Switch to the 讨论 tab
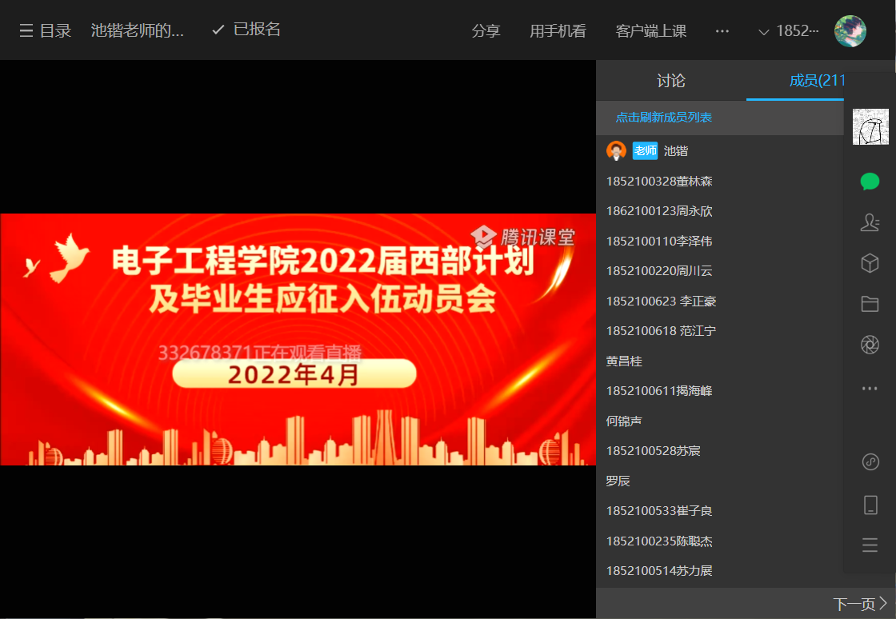 [670, 81]
